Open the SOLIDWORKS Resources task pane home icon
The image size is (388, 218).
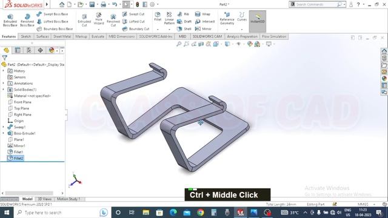click(x=384, y=51)
